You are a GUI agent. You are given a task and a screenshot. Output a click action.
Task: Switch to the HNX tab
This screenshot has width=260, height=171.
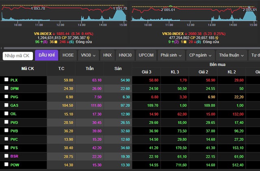coord(107,55)
